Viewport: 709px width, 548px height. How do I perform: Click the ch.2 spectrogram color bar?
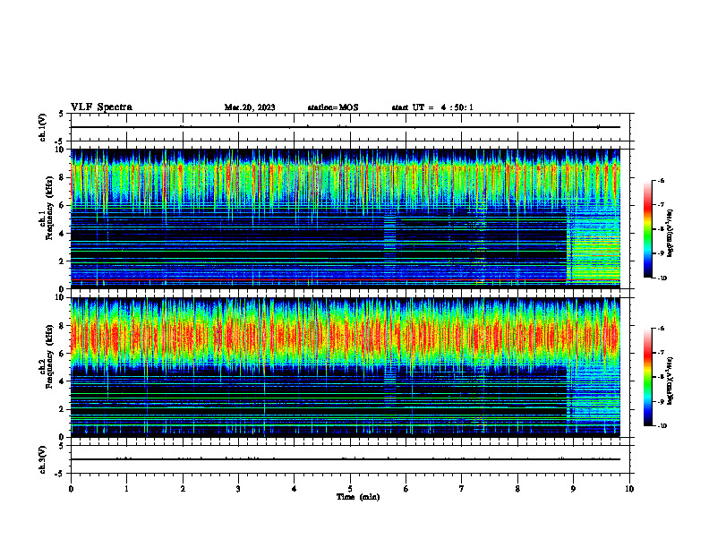pos(648,377)
